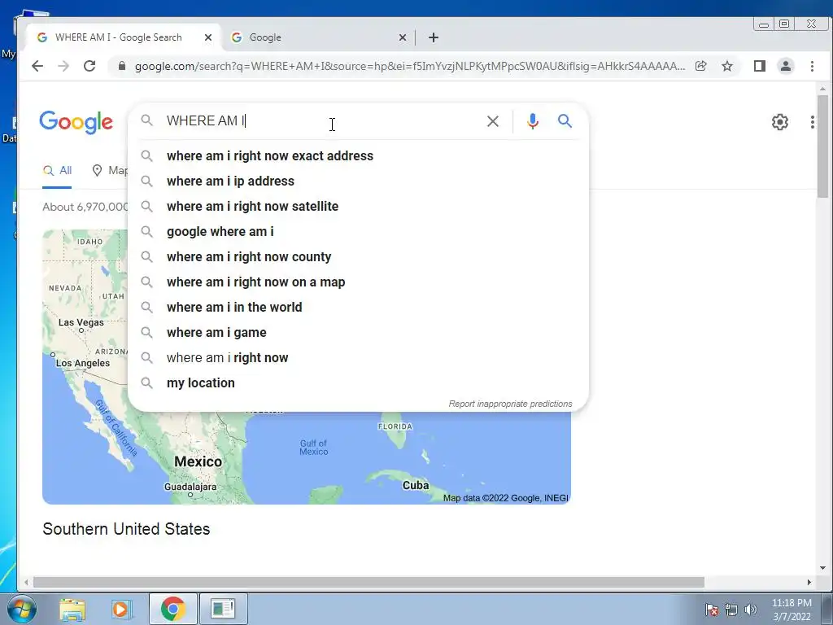Click the browser address bar URL

pyautogui.click(x=409, y=66)
